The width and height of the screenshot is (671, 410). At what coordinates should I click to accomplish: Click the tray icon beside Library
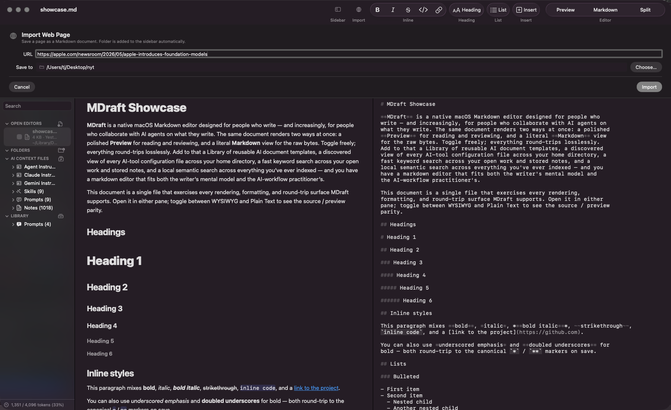[61, 216]
